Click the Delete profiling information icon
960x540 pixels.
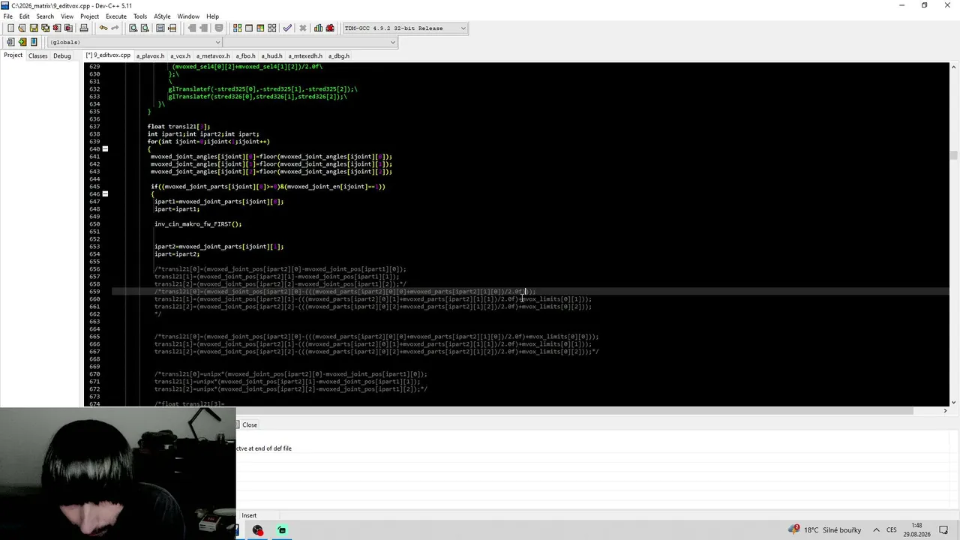pos(330,28)
